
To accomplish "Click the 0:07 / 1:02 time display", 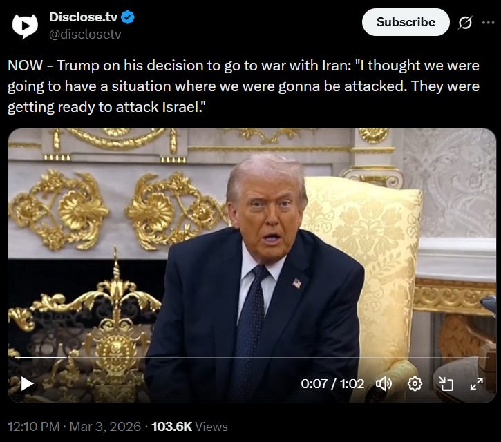I will point(332,383).
